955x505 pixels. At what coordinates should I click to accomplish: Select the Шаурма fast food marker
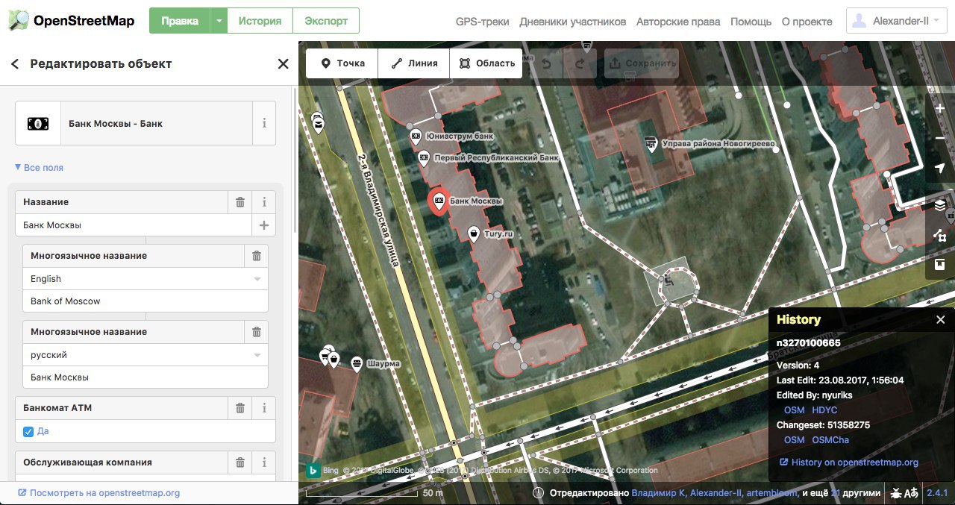click(x=357, y=363)
